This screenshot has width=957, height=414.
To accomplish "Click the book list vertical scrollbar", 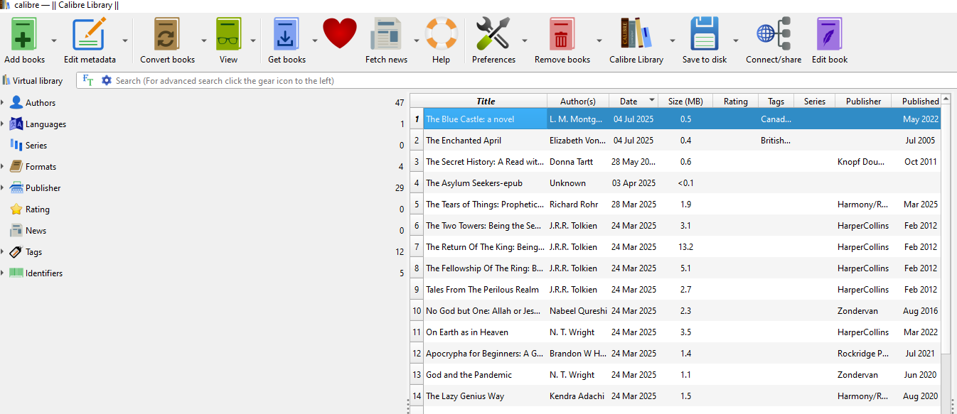I will click(x=946, y=227).
